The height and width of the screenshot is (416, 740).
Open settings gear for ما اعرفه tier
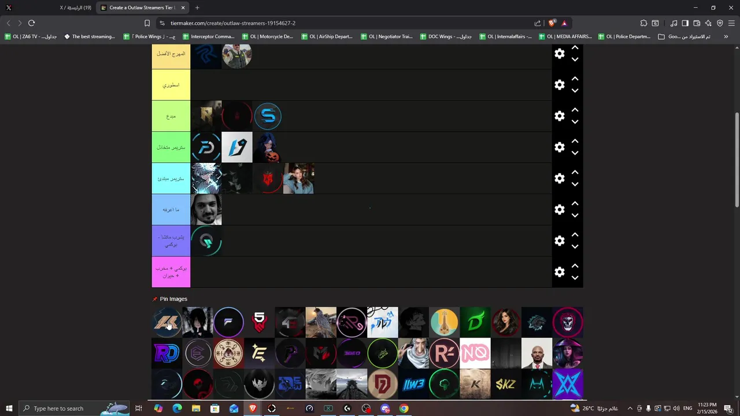coord(560,210)
